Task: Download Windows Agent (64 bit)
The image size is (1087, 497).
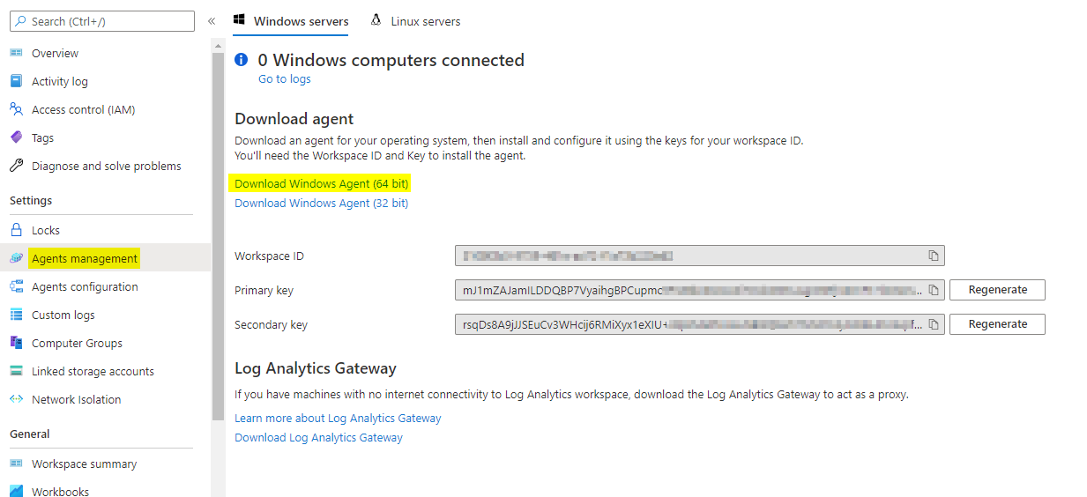Action: pos(322,184)
